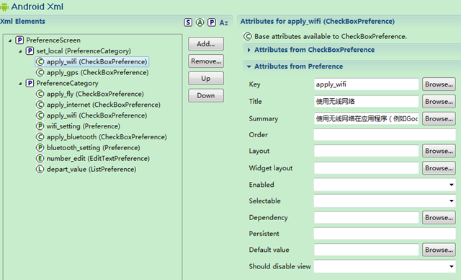Viewport: 461px width, 280px height.
Task: Click the S filter icon in Xml Elements header
Action: [x=188, y=22]
